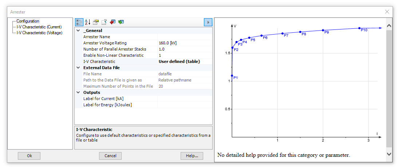The height and width of the screenshot is (167, 398).
Task: Sort properties alphabetically with A-Z icon
Action: [x=87, y=22]
